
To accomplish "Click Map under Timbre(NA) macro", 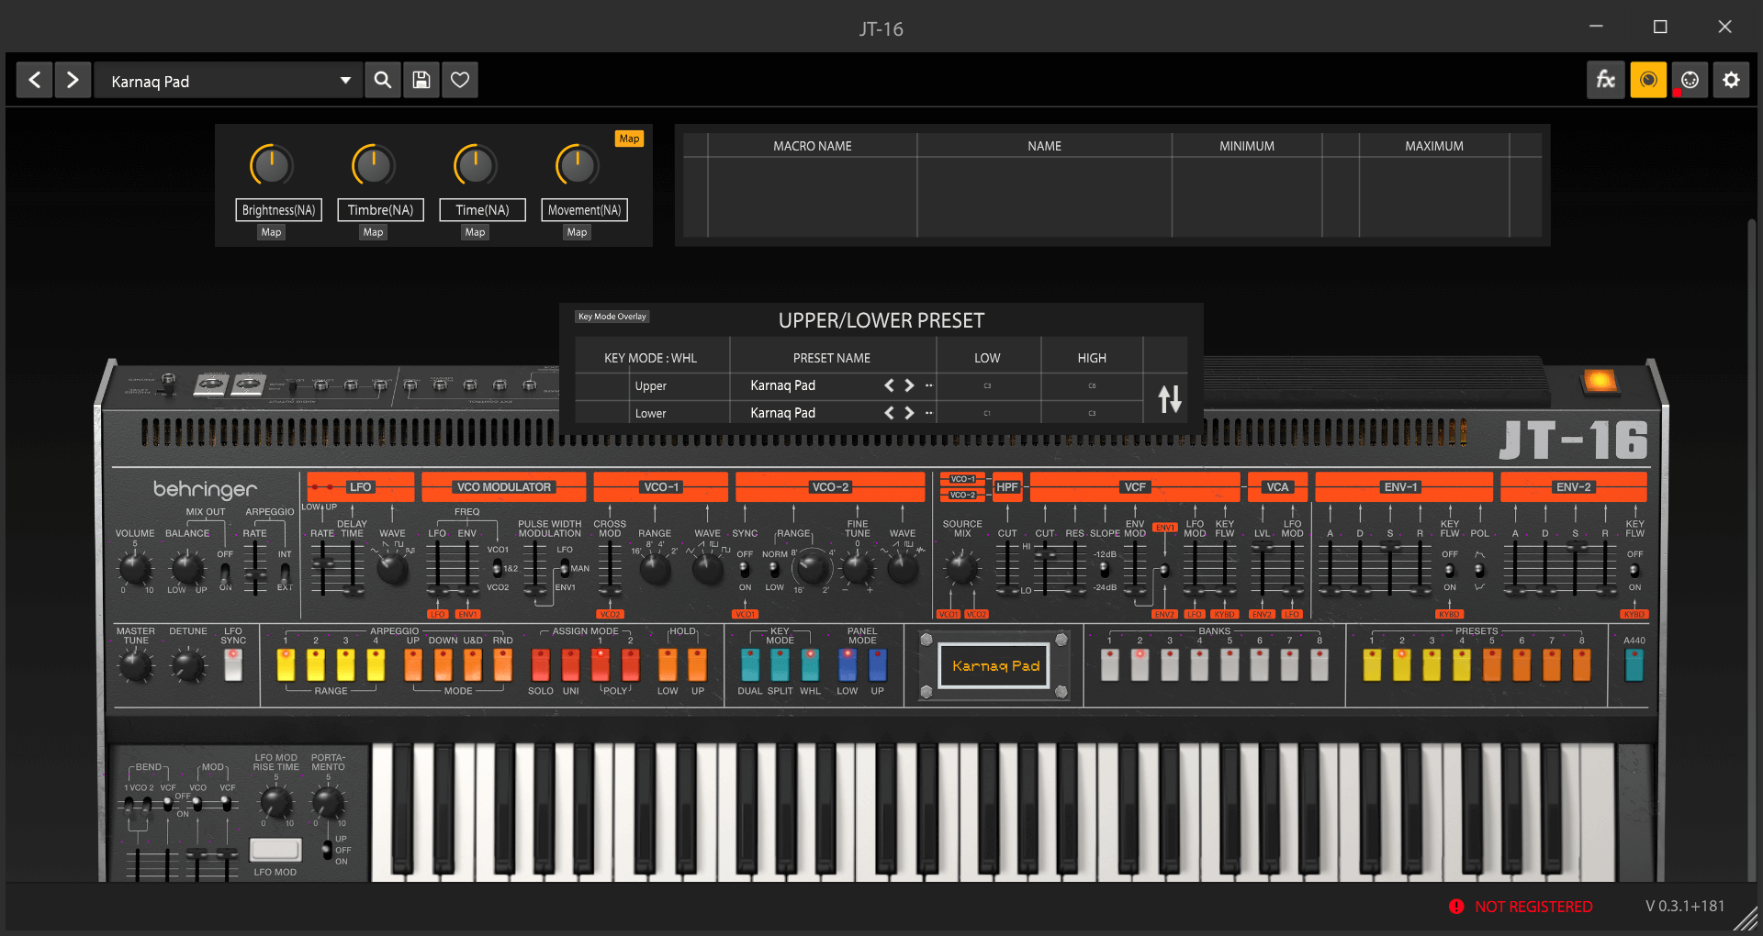I will coord(373,232).
